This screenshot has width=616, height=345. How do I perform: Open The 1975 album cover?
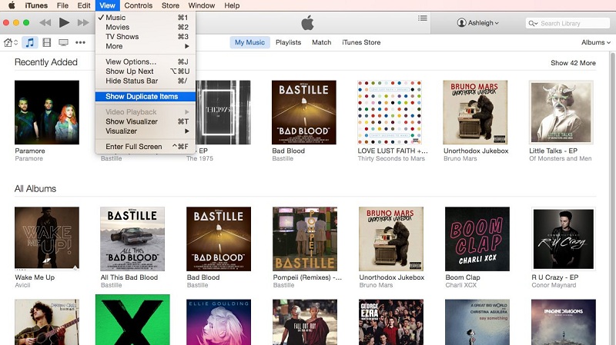coord(223,112)
